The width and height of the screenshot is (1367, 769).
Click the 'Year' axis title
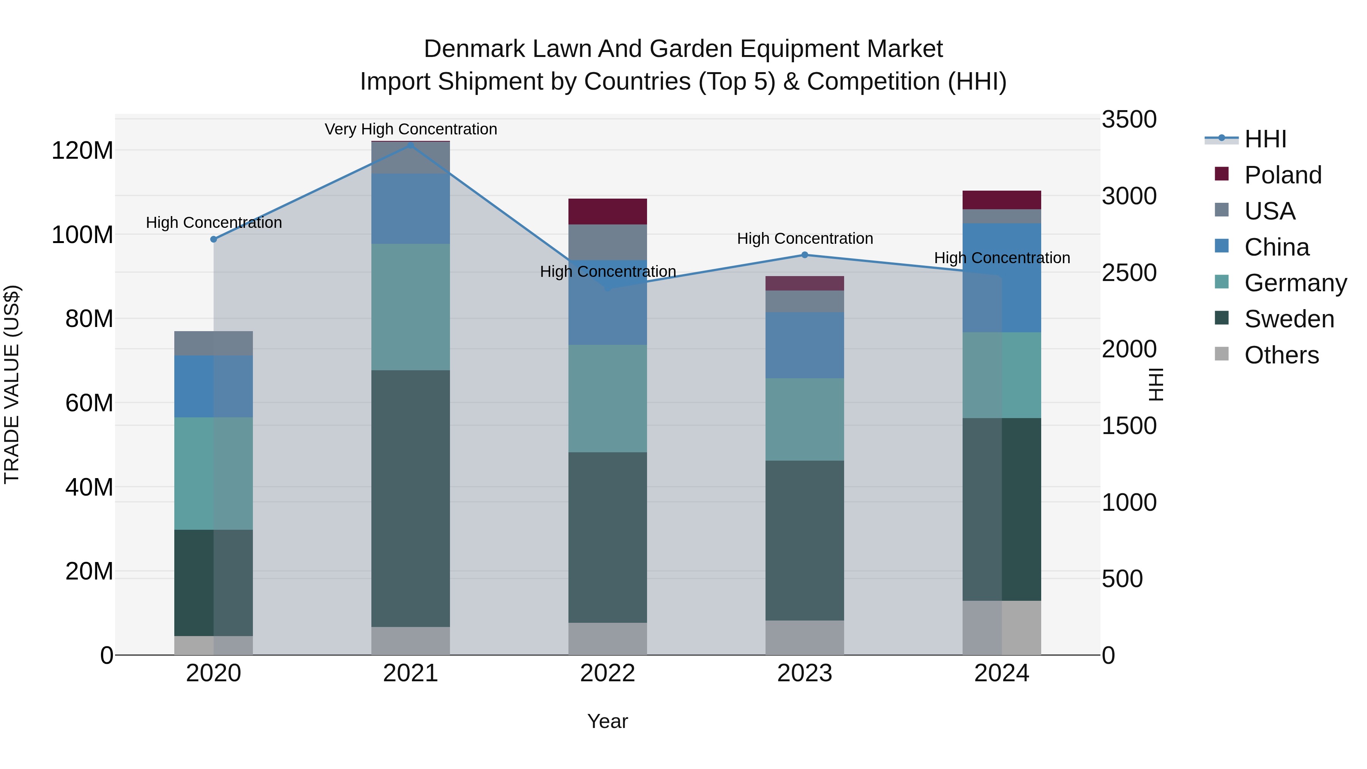(608, 721)
